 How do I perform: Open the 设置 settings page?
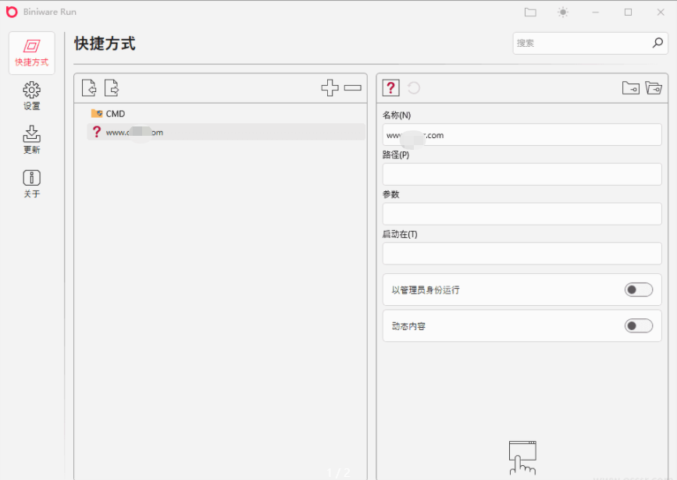click(x=32, y=96)
